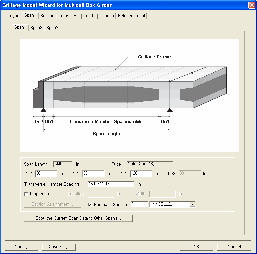
Task: Open the Section tab
Action: point(47,16)
